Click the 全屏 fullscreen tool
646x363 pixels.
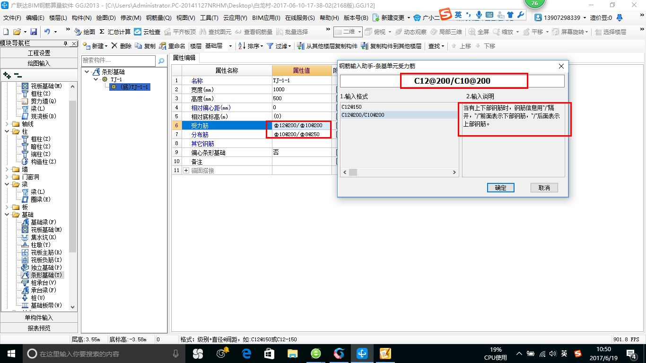[479, 32]
